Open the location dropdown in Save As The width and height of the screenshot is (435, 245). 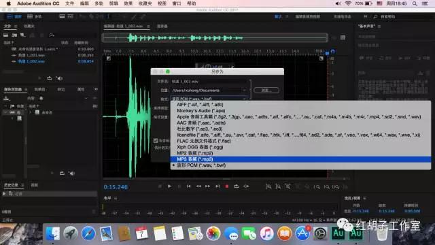coord(244,91)
